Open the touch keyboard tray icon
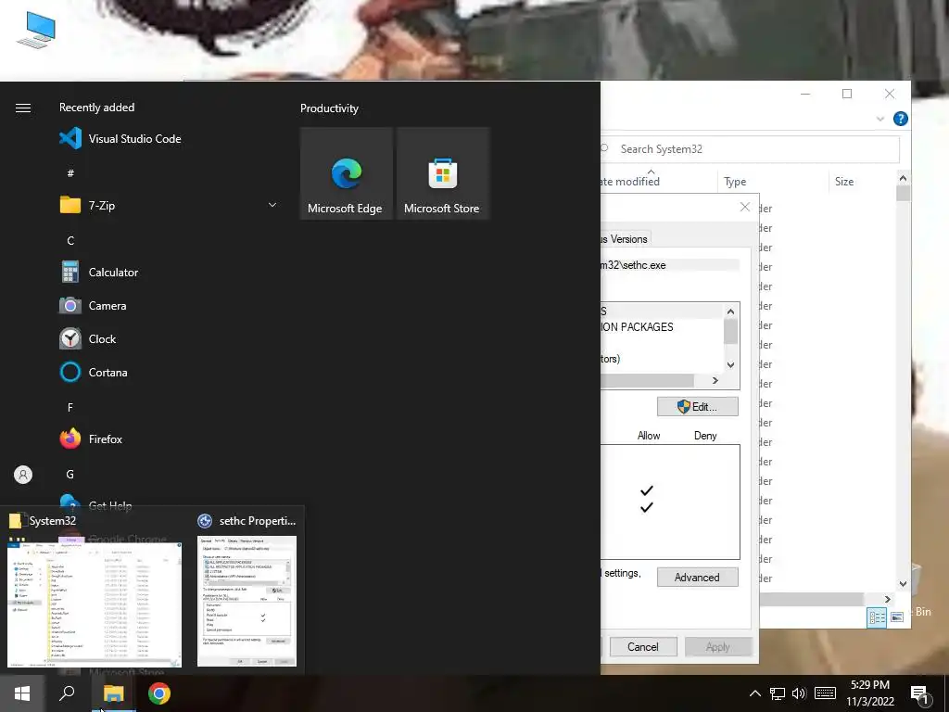This screenshot has width=949, height=712. [825, 693]
